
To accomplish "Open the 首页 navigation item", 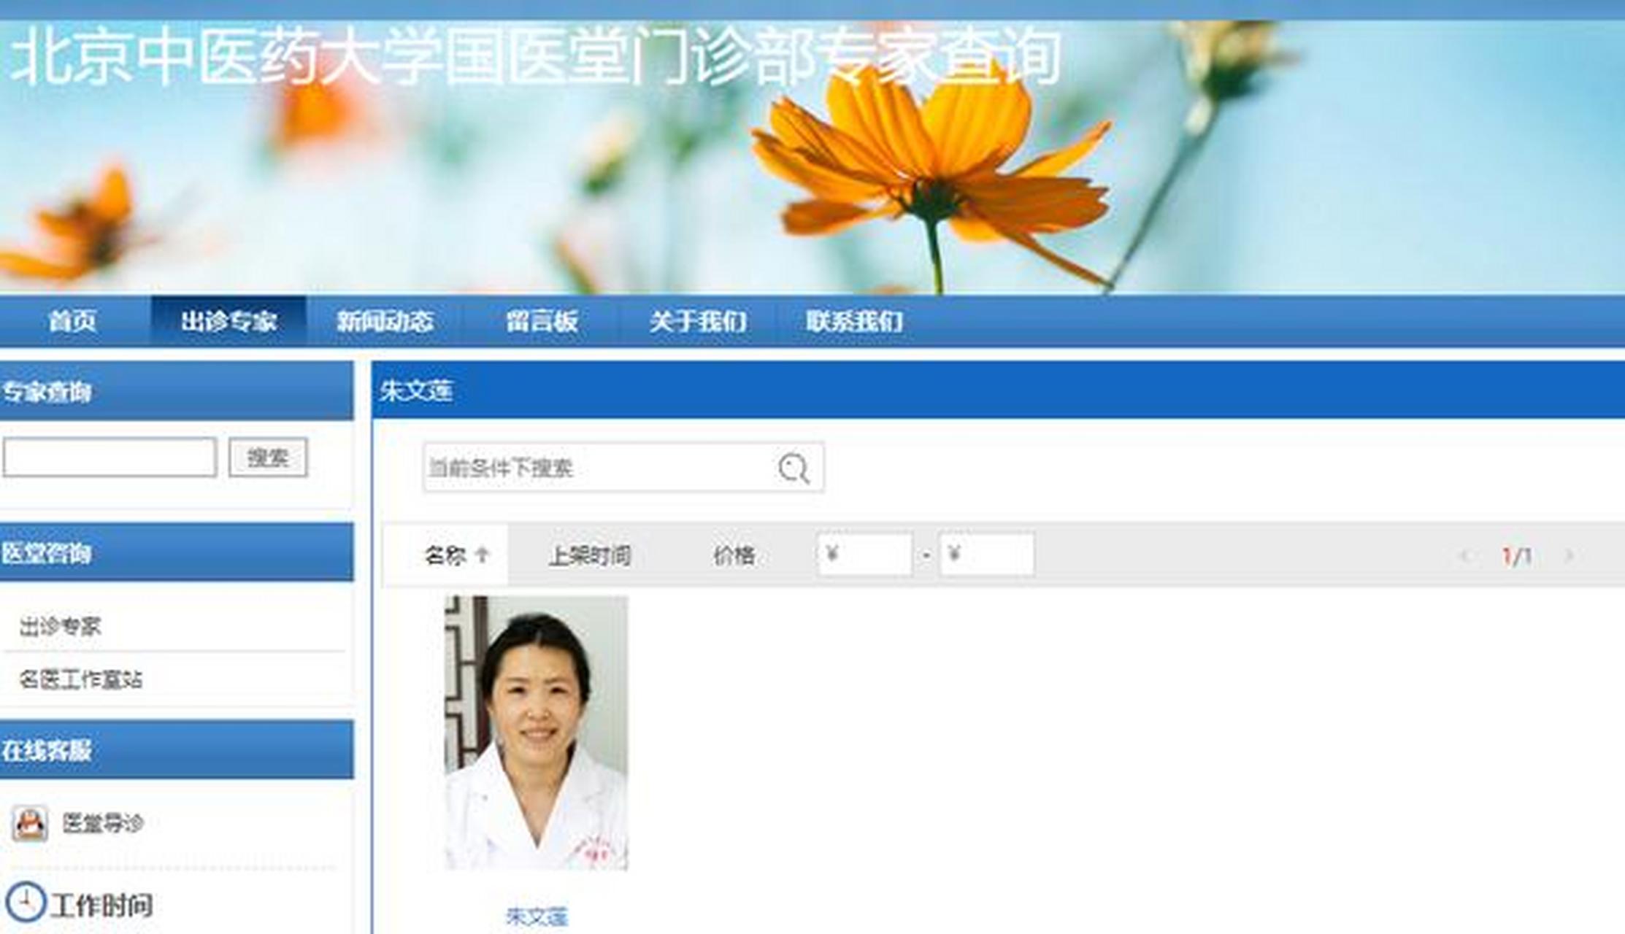I will tap(72, 321).
